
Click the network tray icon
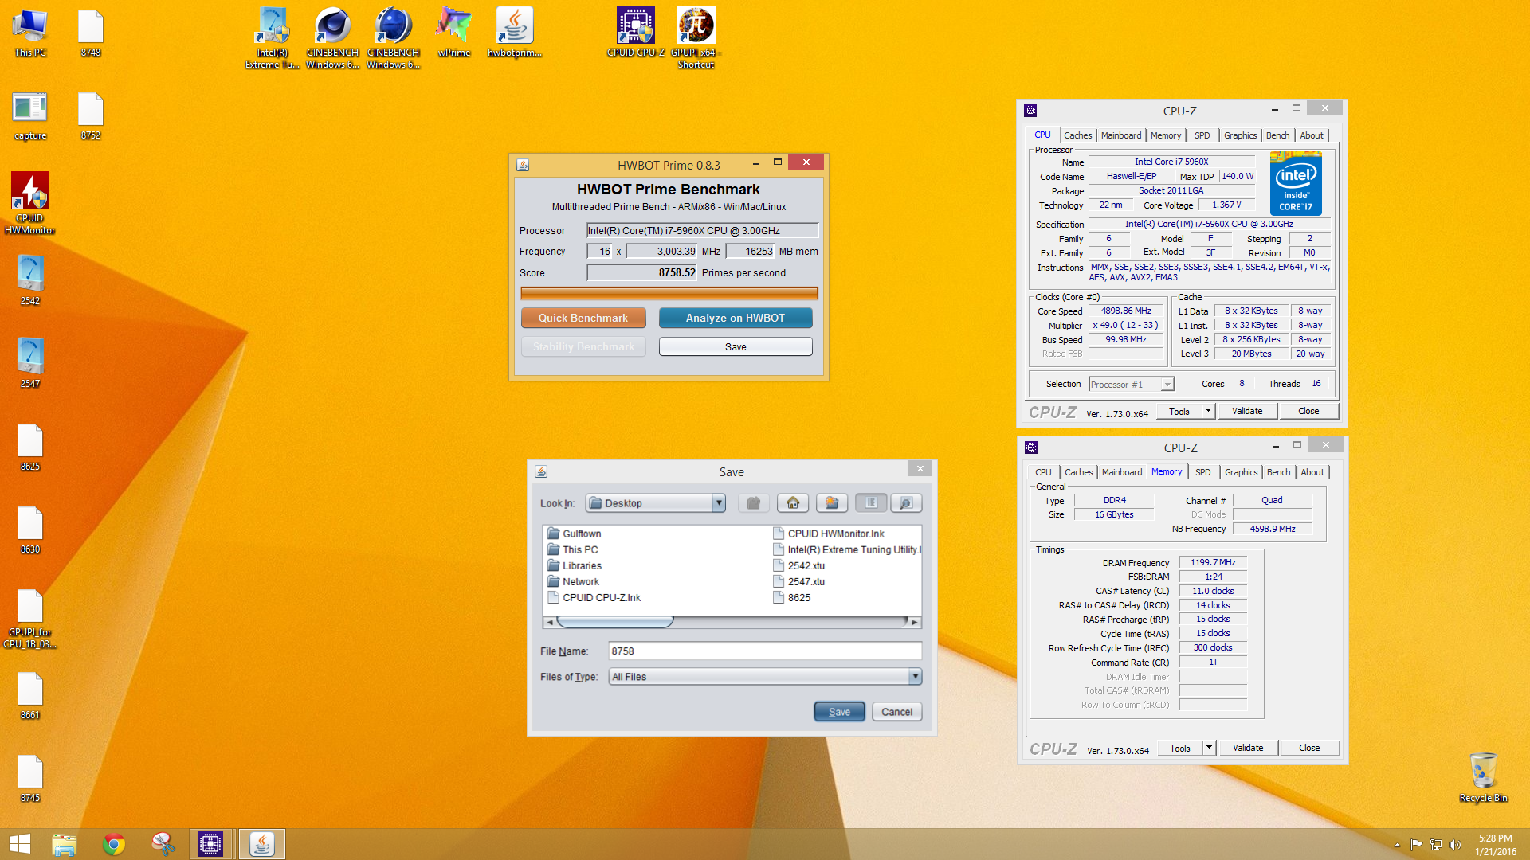(1436, 845)
